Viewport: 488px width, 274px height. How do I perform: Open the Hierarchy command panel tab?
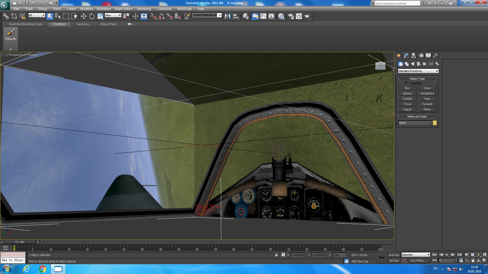tap(413, 56)
